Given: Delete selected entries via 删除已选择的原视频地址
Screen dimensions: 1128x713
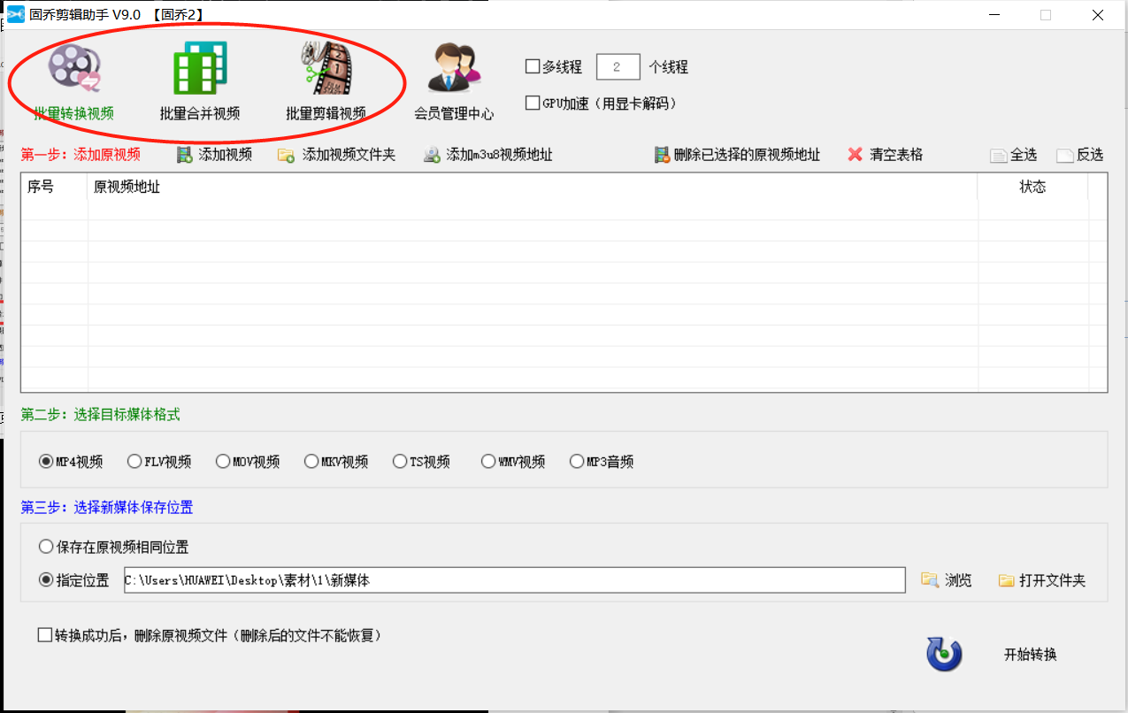Looking at the screenshot, I should [x=740, y=154].
